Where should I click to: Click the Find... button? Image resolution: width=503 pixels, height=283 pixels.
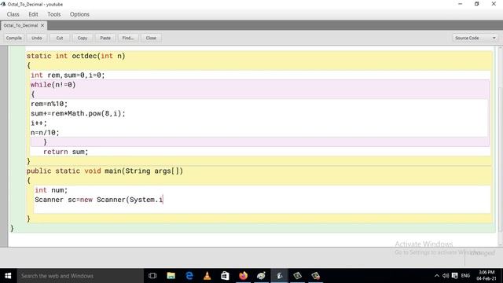(128, 38)
